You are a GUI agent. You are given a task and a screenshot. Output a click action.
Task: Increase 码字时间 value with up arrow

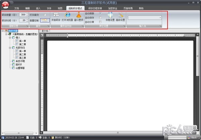click(x=27, y=19)
